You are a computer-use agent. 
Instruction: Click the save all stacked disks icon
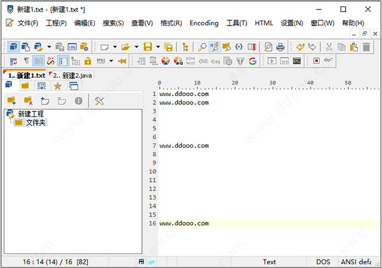[168, 46]
